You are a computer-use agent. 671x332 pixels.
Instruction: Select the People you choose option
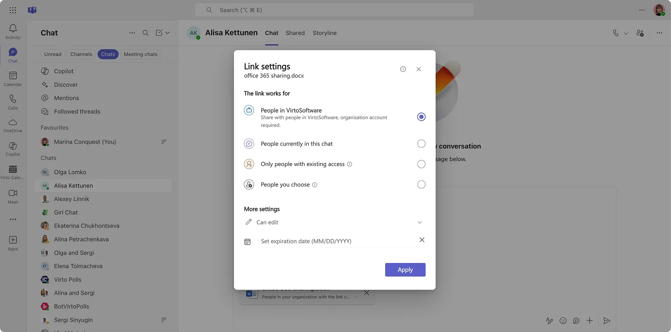[x=421, y=184]
